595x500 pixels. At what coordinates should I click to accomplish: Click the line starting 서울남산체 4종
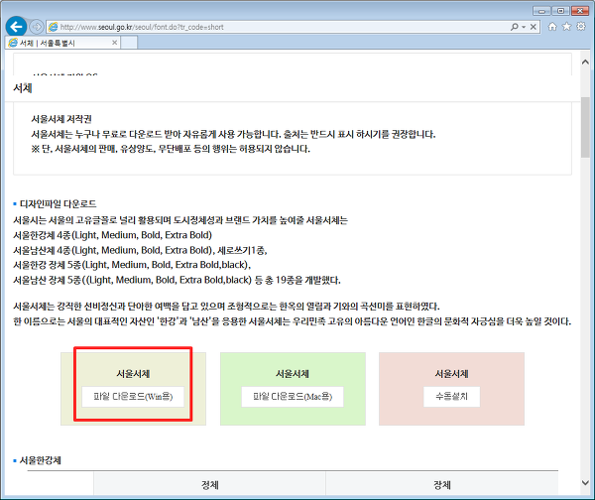tap(141, 251)
